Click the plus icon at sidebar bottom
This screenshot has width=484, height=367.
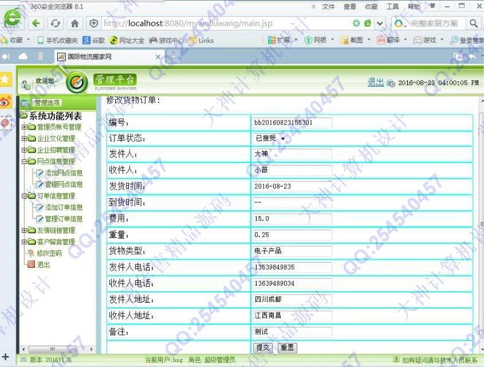click(5, 357)
